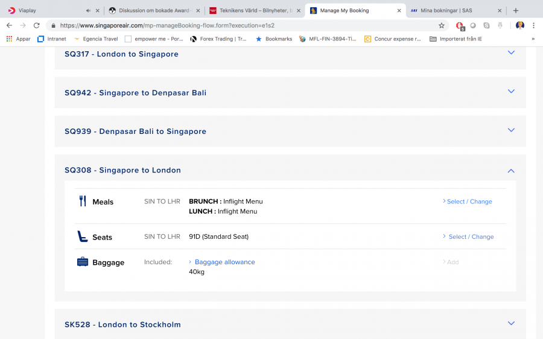Open the Appar apps grid shortcut
The image size is (543, 339).
pos(18,39)
